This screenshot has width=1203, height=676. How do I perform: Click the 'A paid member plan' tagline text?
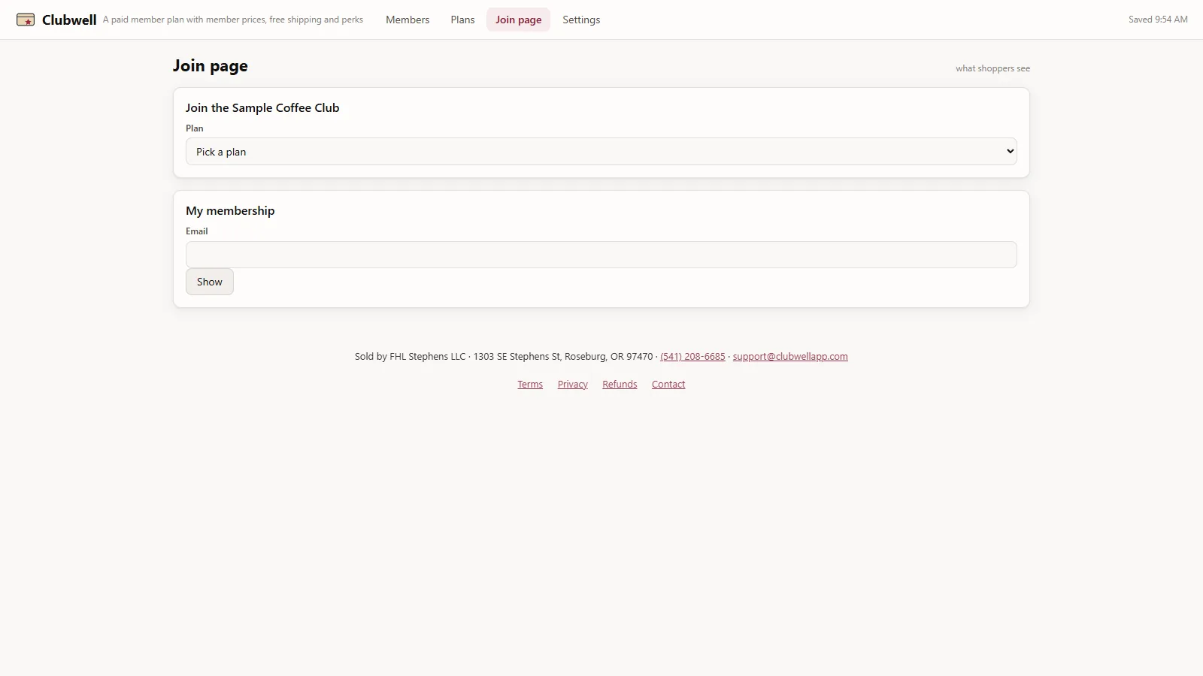(233, 20)
